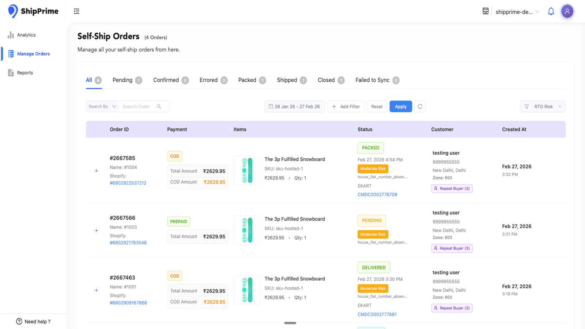Collapse the sidebar with the menu-fold icon

tap(76, 11)
